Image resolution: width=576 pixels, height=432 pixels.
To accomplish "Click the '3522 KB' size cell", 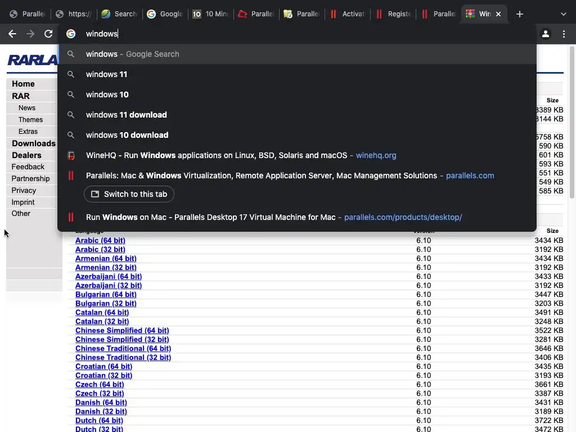I will tap(549, 330).
